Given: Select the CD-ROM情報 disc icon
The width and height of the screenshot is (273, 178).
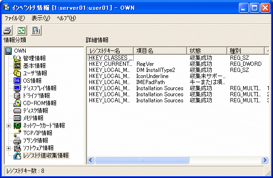Looking at the screenshot, I should click(x=17, y=103).
